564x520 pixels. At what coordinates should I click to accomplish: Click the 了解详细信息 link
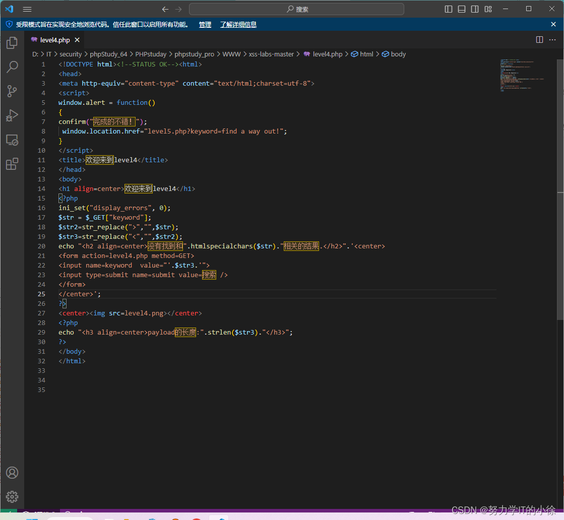tap(238, 25)
